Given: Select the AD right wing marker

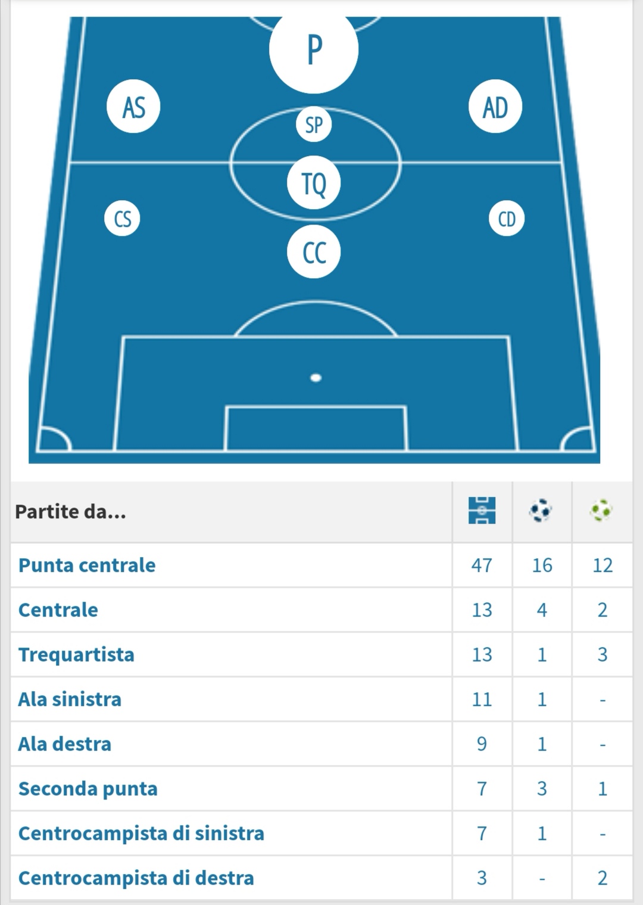Looking at the screenshot, I should click(495, 107).
